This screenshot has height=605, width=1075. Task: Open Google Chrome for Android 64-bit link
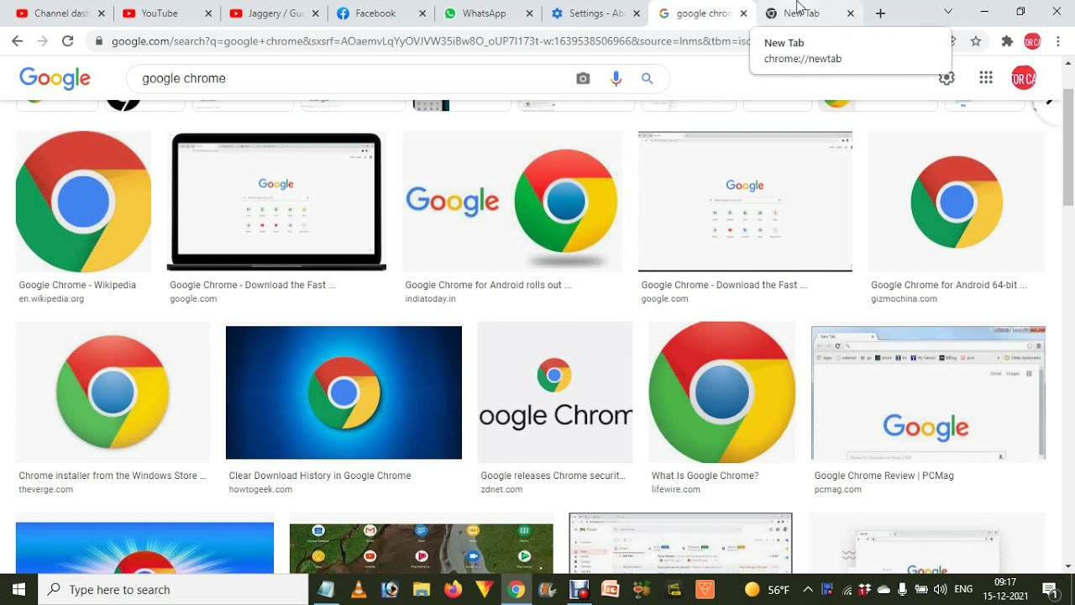(949, 285)
